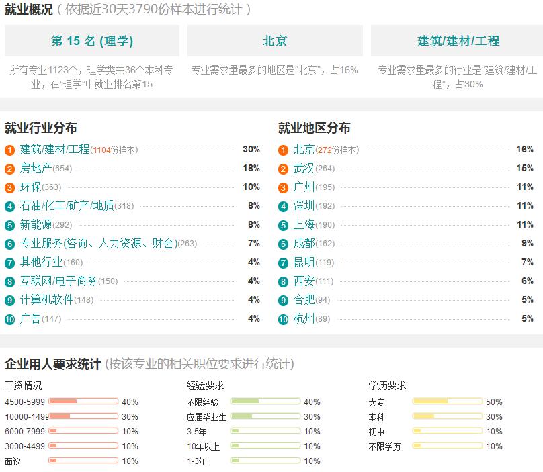Click the teal number 10 badge beside 杭州
543x472 pixels.
click(x=284, y=319)
